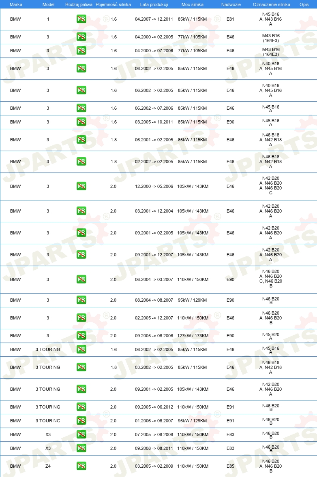The height and width of the screenshot is (477, 317).
Task: Click the date 03.2001 -> 12.2004
Action: (x=154, y=211)
